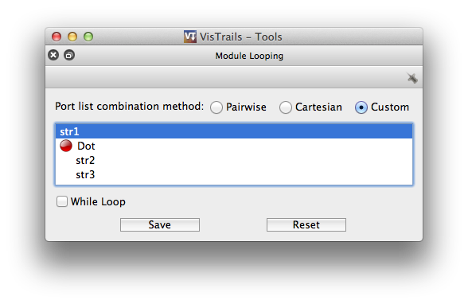Image resolution: width=468 pixels, height=304 pixels.
Task: Click empty space in the port list
Action: coord(254,167)
